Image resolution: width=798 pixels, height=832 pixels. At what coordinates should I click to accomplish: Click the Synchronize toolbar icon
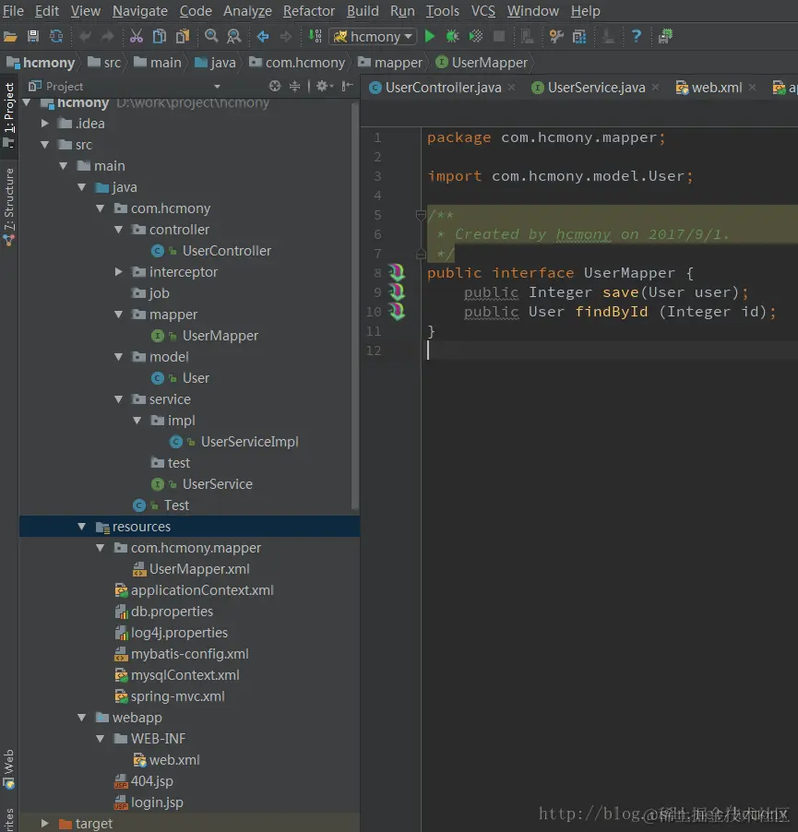coord(56,37)
